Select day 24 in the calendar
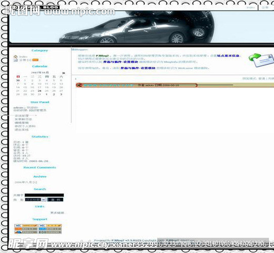Image resolution: width=274 pixels, height=253 pixels. (x=39, y=91)
